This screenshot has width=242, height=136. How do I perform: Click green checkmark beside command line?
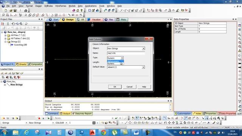point(116,118)
